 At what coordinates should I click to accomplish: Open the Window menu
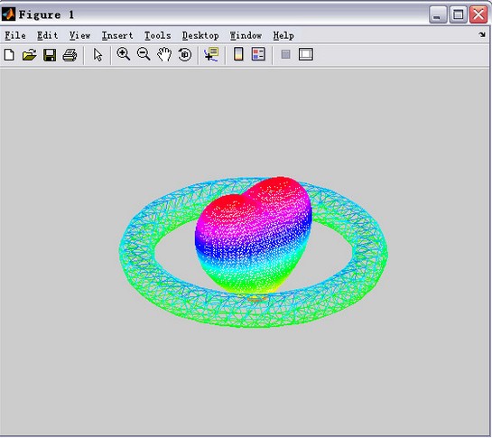[246, 35]
